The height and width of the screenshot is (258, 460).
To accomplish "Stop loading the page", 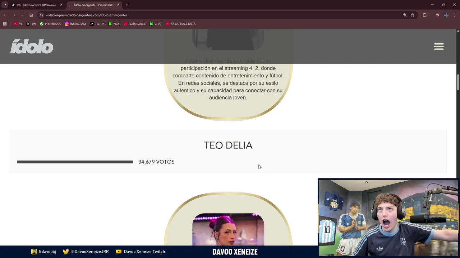I will 22,15.
